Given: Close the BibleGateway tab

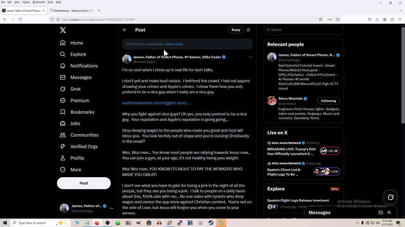Looking at the screenshot, I should pyautogui.click(x=91, y=11).
